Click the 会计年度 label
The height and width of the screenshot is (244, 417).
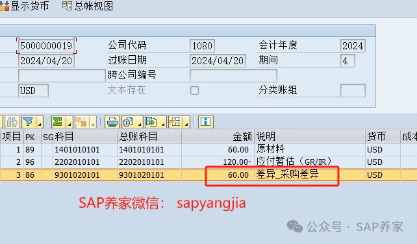click(278, 45)
